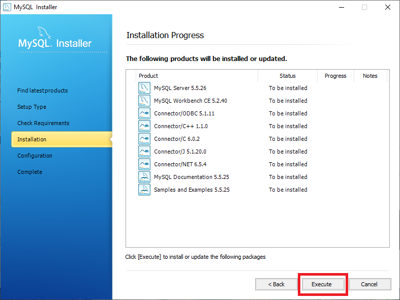The image size is (400, 300).
Task: Select the MySQL Workbench CE 5.2.40 text
Action: point(190,101)
